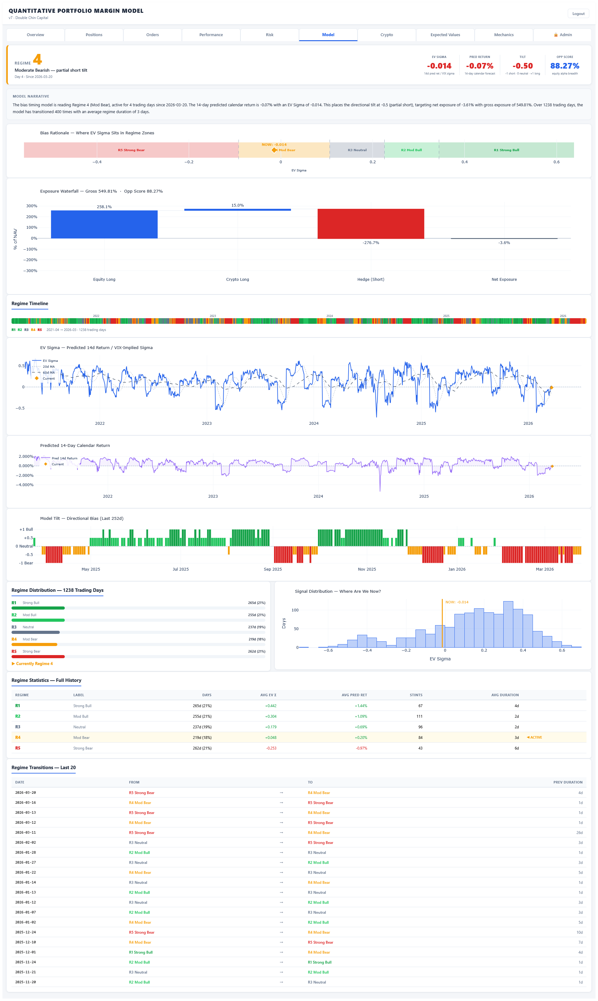This screenshot has width=598, height=1001.
Task: Open the Expected Values tab
Action: pyautogui.click(x=445, y=35)
